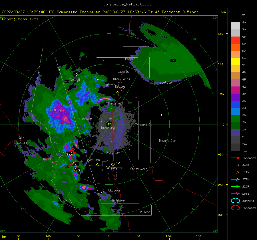Click the Composite_Reflectivity title
Viewport: 257px width, 240px height.
pos(128,4)
